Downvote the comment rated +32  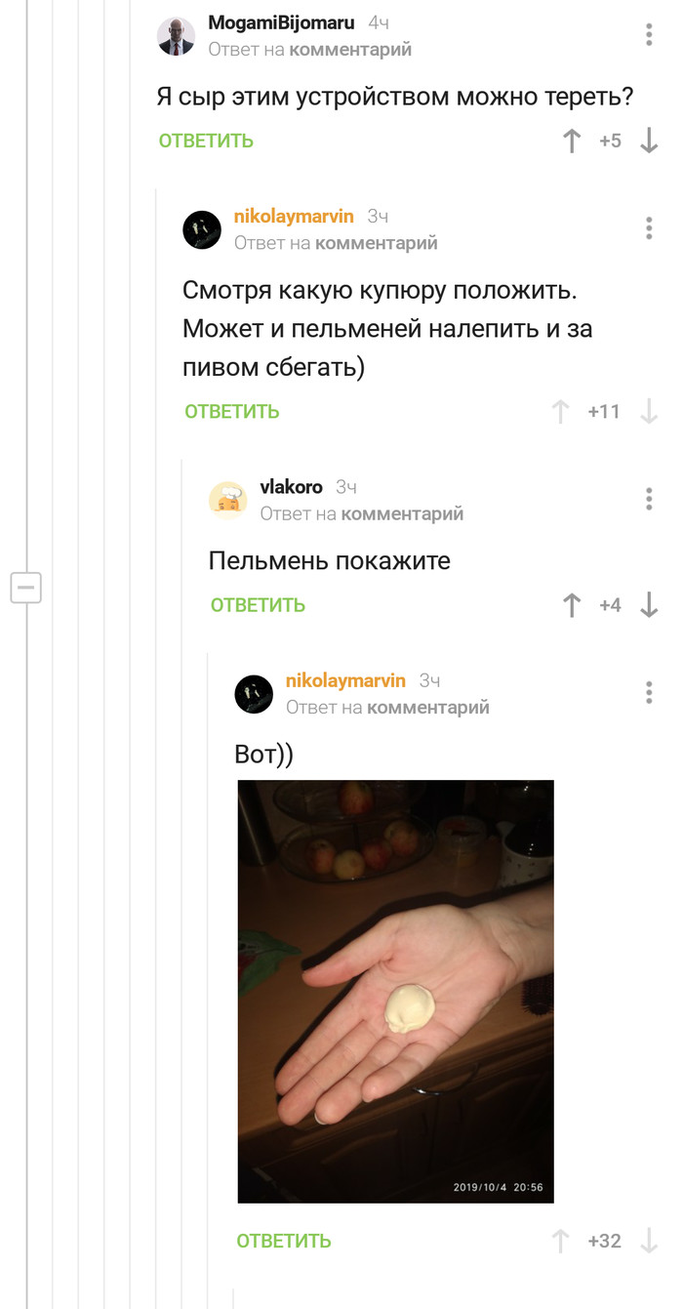[649, 1241]
